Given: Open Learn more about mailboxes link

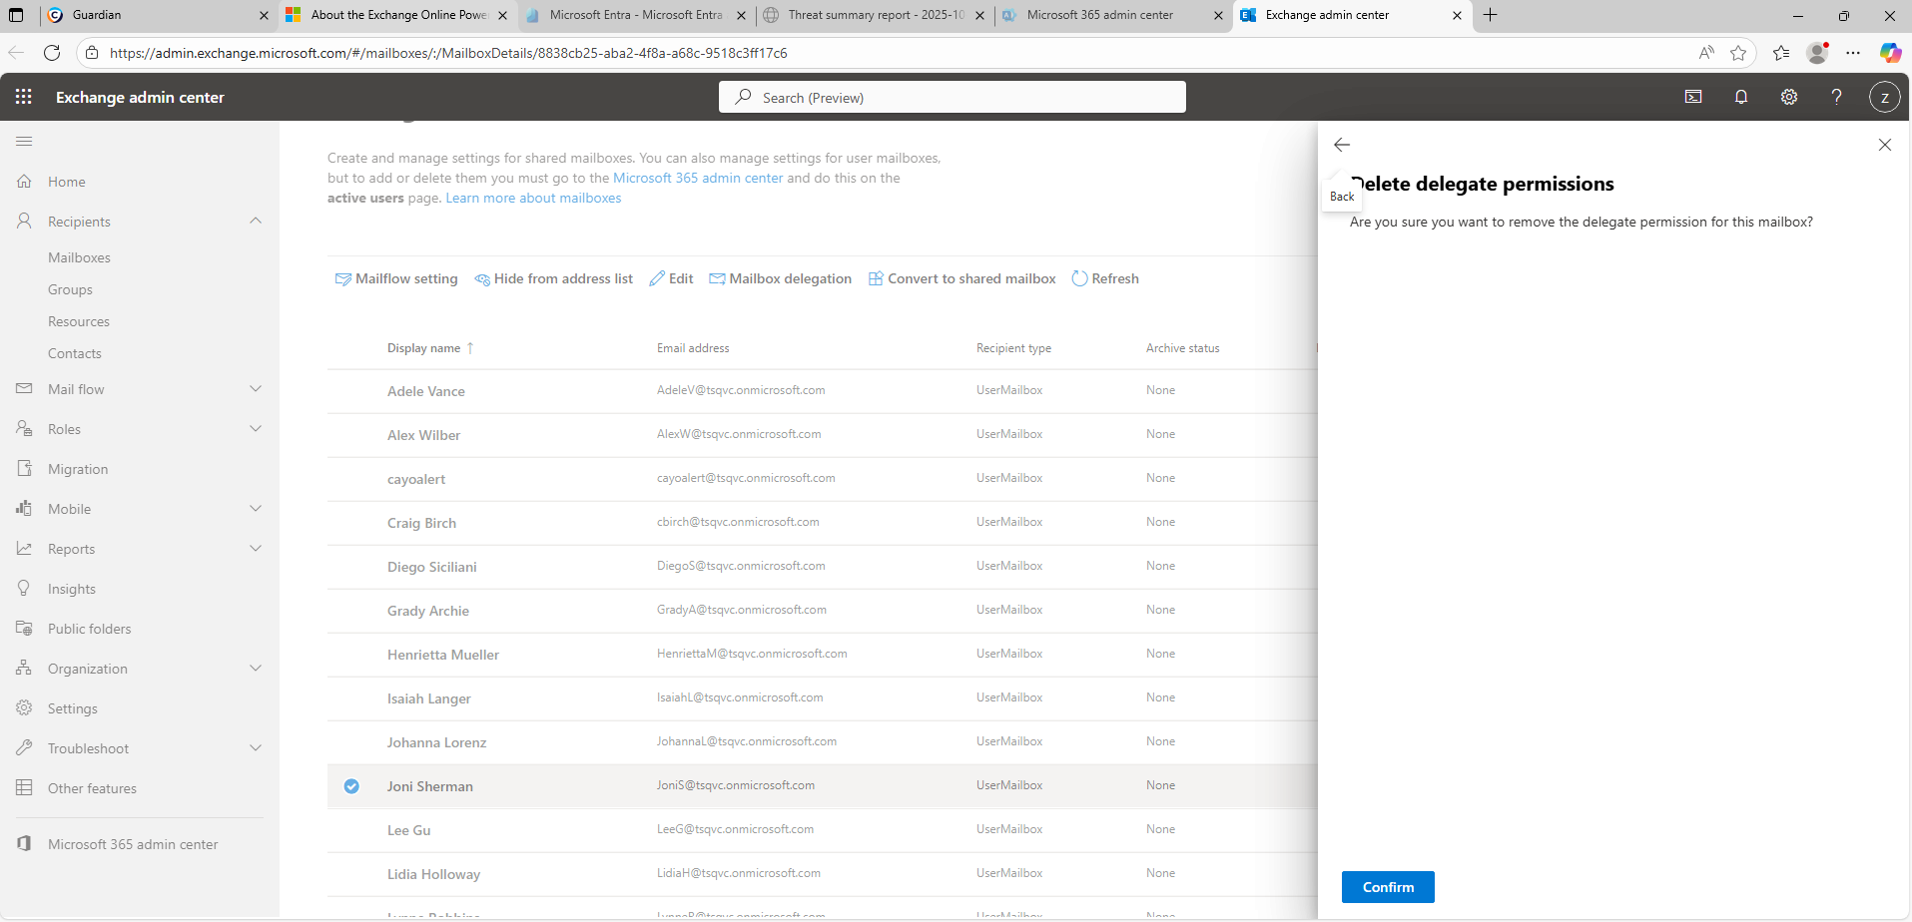Looking at the screenshot, I should pos(533,199).
